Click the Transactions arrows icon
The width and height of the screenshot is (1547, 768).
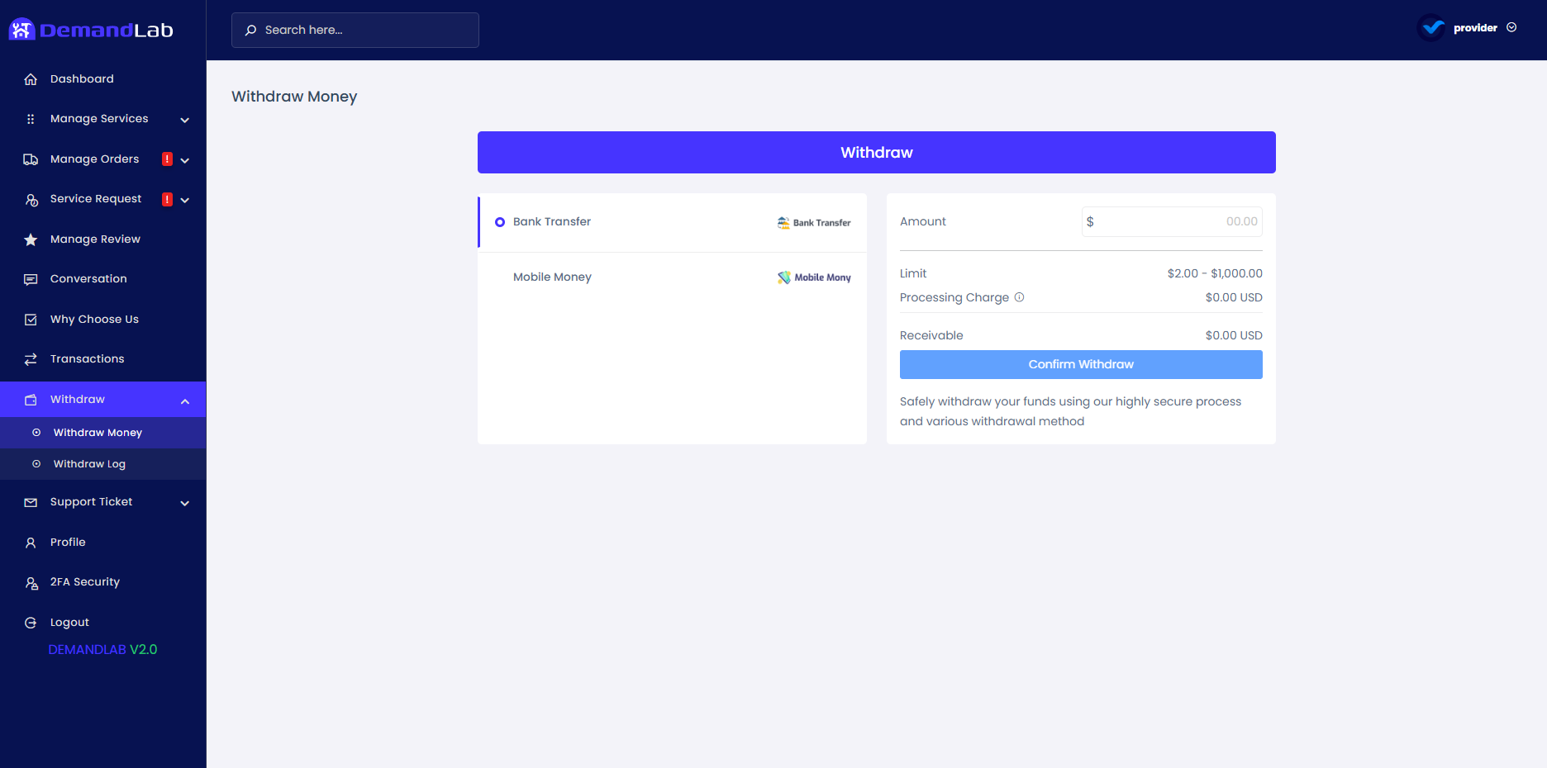tap(31, 358)
